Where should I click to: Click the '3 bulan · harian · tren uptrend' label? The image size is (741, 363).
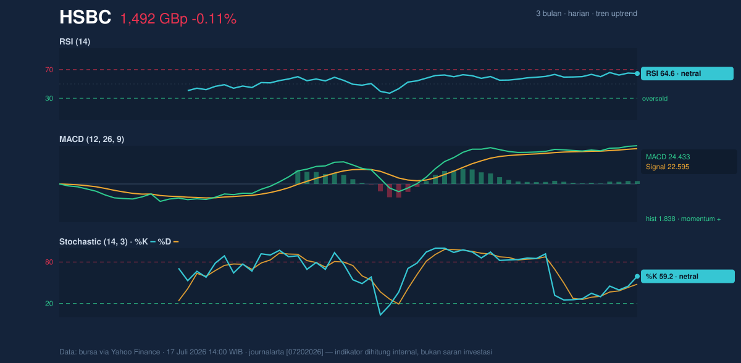587,14
